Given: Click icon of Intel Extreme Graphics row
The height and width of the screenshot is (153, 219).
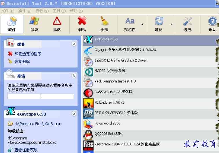Looking at the screenshot, I should click(88, 62).
